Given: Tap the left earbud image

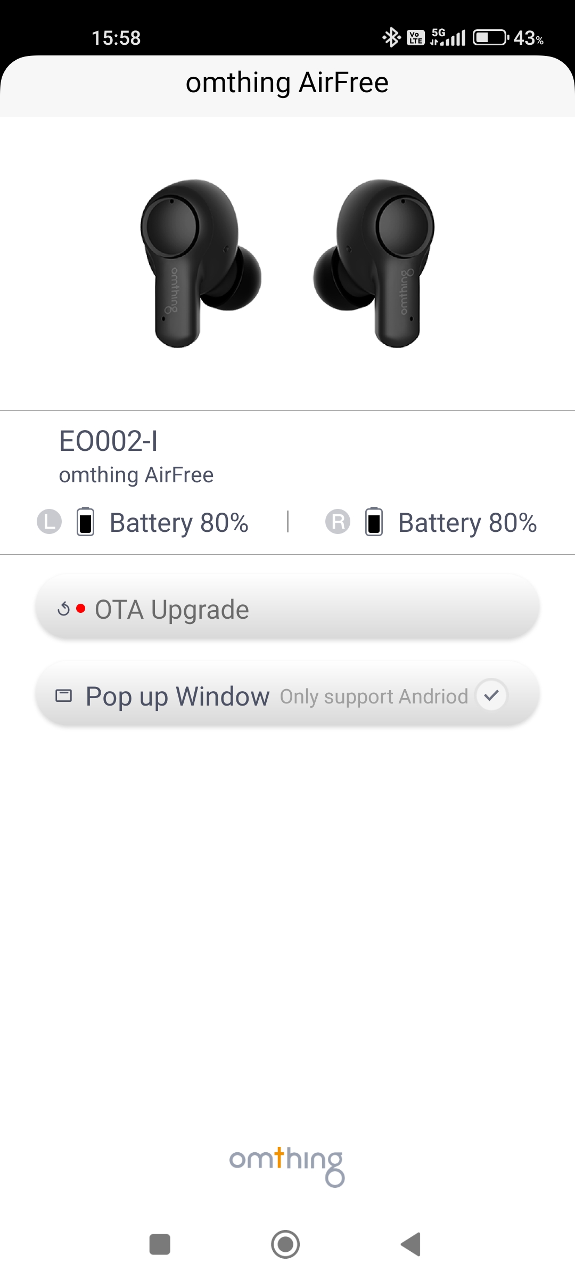Looking at the screenshot, I should pos(201,264).
